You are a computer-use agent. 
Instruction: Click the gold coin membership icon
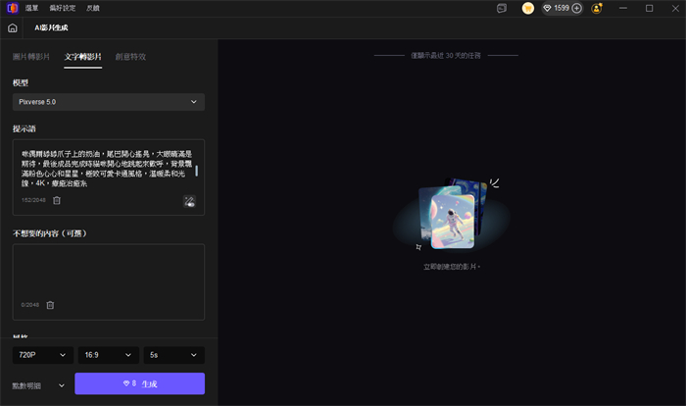527,8
